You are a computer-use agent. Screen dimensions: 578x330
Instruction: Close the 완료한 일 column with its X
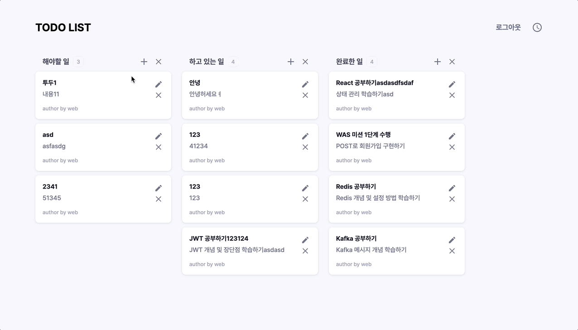click(x=452, y=62)
